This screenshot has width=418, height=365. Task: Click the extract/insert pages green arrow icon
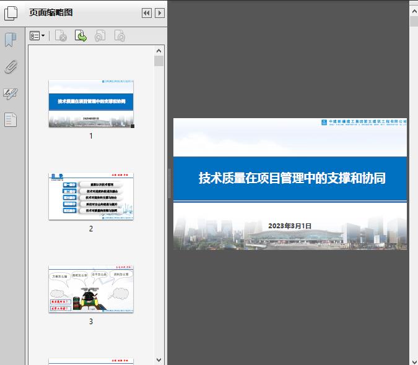pyautogui.click(x=81, y=36)
